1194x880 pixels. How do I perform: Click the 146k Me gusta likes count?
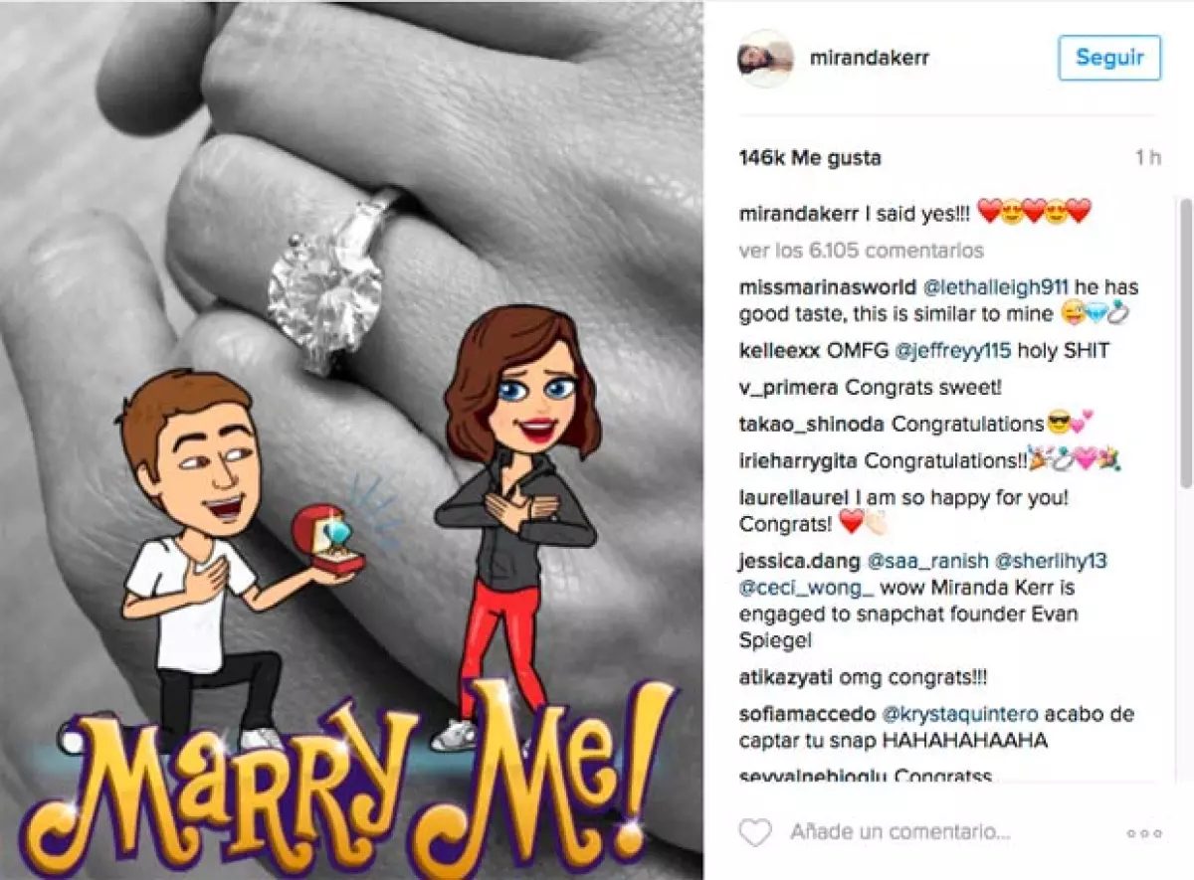(x=810, y=158)
